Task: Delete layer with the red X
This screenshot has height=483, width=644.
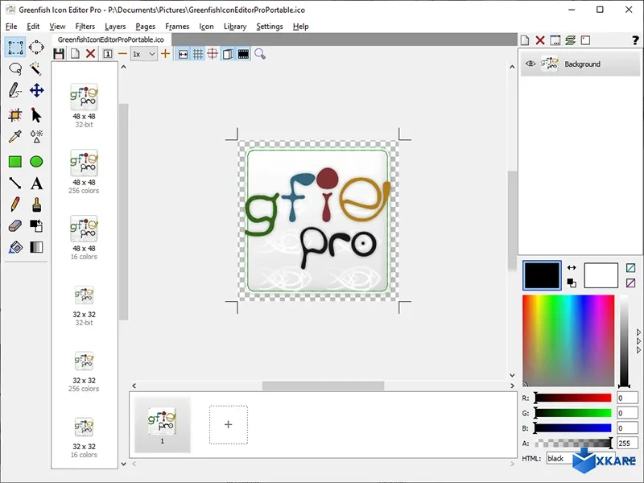Action: tap(540, 40)
